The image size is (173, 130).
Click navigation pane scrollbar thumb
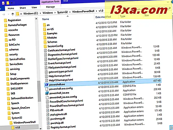(39, 91)
